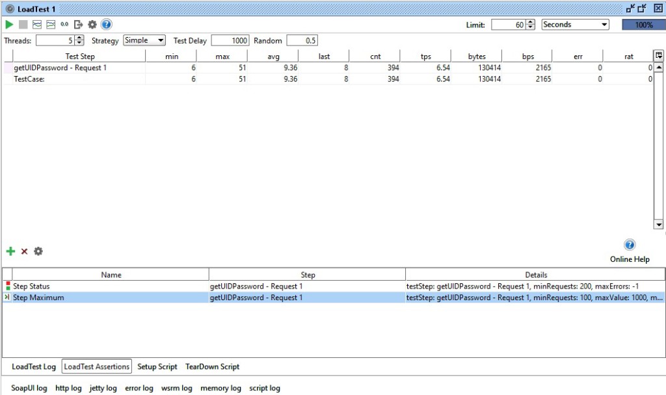Open the statistics history graph icon
The image size is (666, 395).
click(51, 25)
